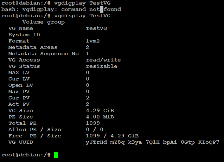Viewport: 224px width, 162px height.
Task: Click the read/write VG Access value
Action: pos(103,60)
